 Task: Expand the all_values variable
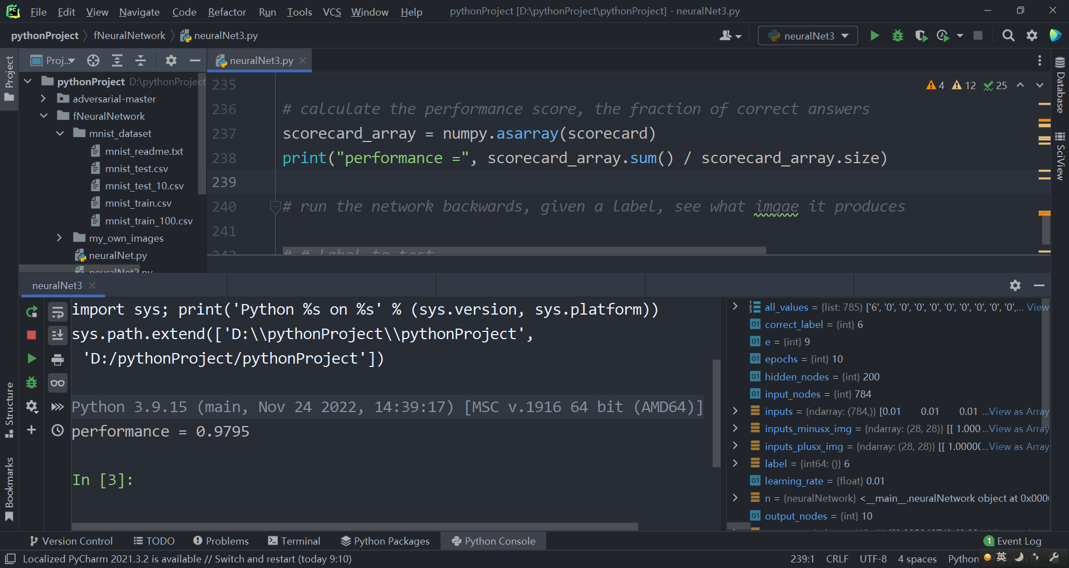pyautogui.click(x=735, y=306)
